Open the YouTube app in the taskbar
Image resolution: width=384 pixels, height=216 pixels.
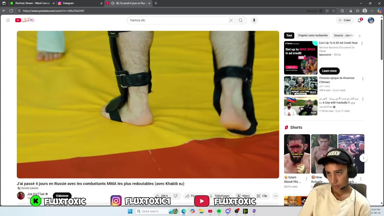click(x=210, y=211)
